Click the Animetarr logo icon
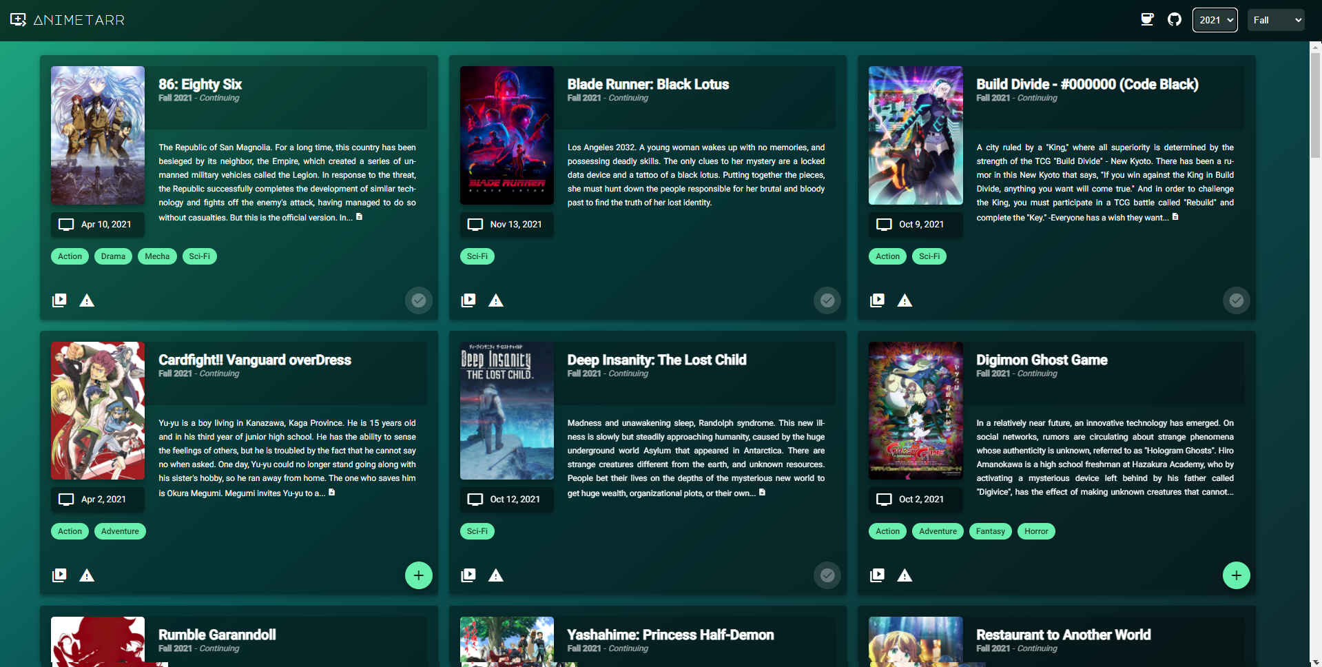Viewport: 1322px width, 667px height. click(x=19, y=20)
